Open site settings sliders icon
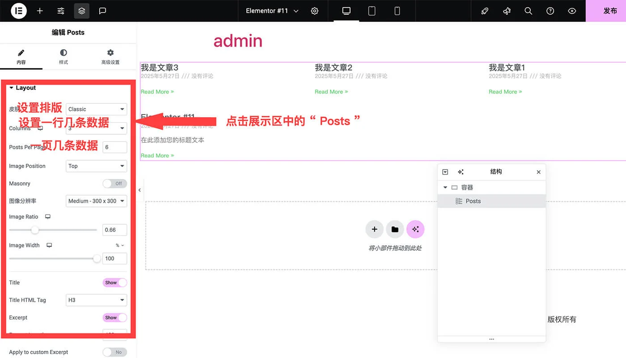Image resolution: width=626 pixels, height=358 pixels. [61, 11]
